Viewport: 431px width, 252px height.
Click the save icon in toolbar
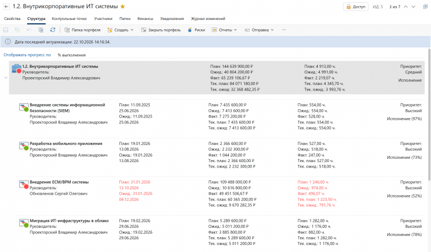[x=6, y=30]
